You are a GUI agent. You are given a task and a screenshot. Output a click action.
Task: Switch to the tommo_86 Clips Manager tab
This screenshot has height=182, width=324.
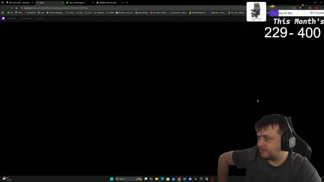pos(19,3)
